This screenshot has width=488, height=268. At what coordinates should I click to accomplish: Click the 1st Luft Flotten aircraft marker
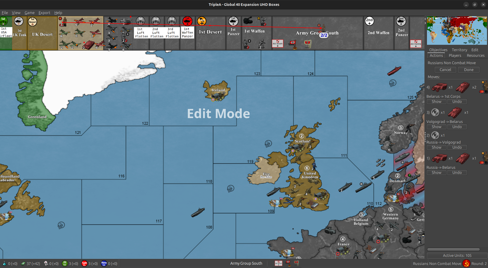pos(141,21)
